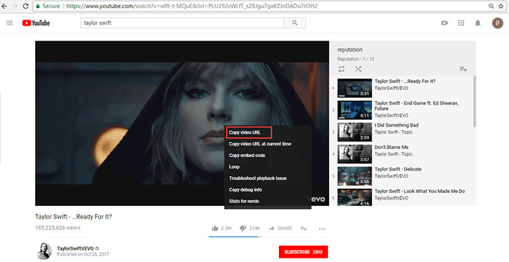Viewport: 509px width, 262px height.
Task: Open the account avatar menu
Action: 497,23
